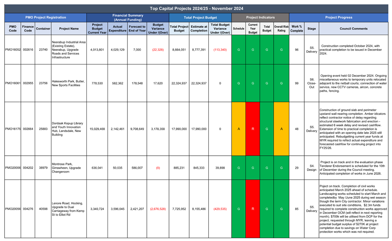This screenshot has width=392, height=241.
Task: Click the S4. Design stage cell
Action: (x=311, y=168)
